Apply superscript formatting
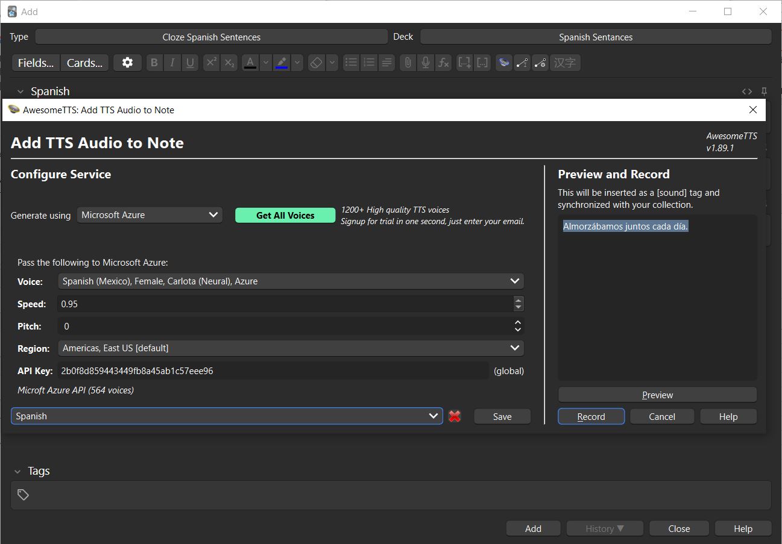This screenshot has height=544, width=782. pyautogui.click(x=211, y=63)
